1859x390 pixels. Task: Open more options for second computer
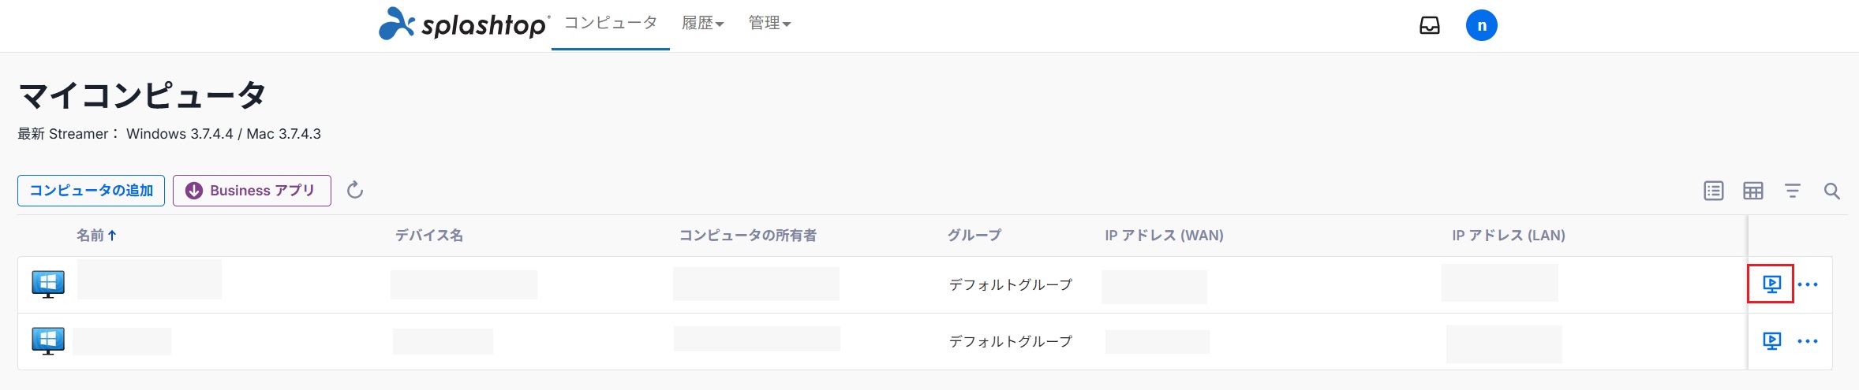pos(1807,341)
